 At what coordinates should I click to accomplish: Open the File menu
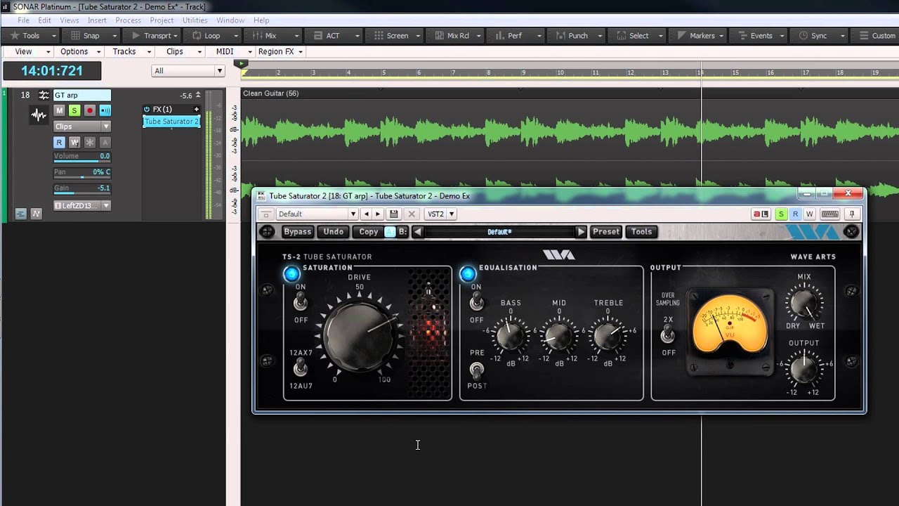tap(23, 20)
